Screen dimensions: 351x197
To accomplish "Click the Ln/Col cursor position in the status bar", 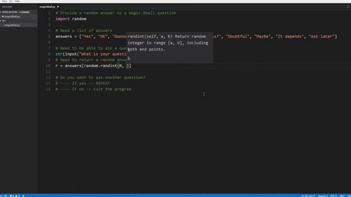I will tap(308, 196).
